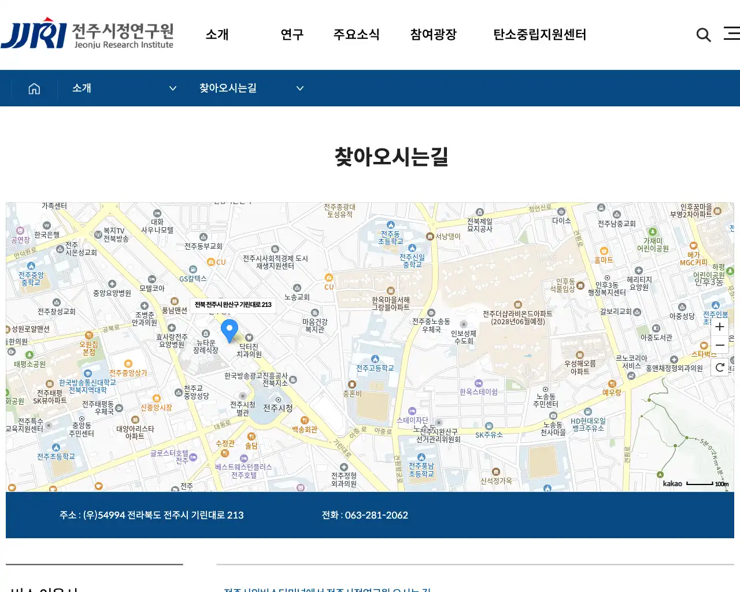Click 아중도서관 on the map

click(656, 338)
